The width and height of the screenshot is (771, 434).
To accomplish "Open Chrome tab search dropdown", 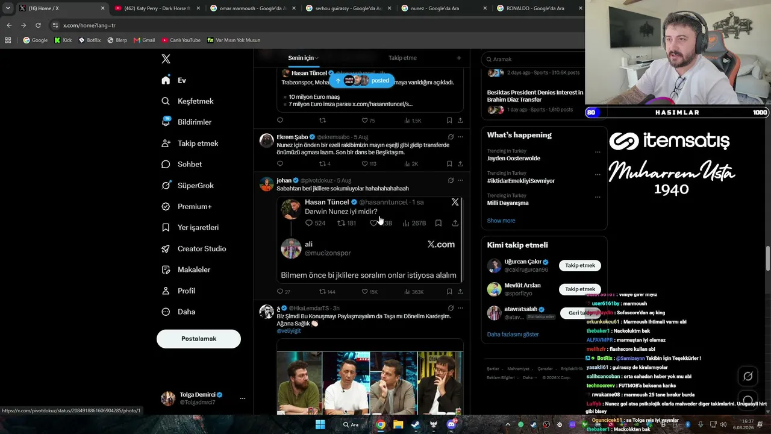I will tap(8, 8).
